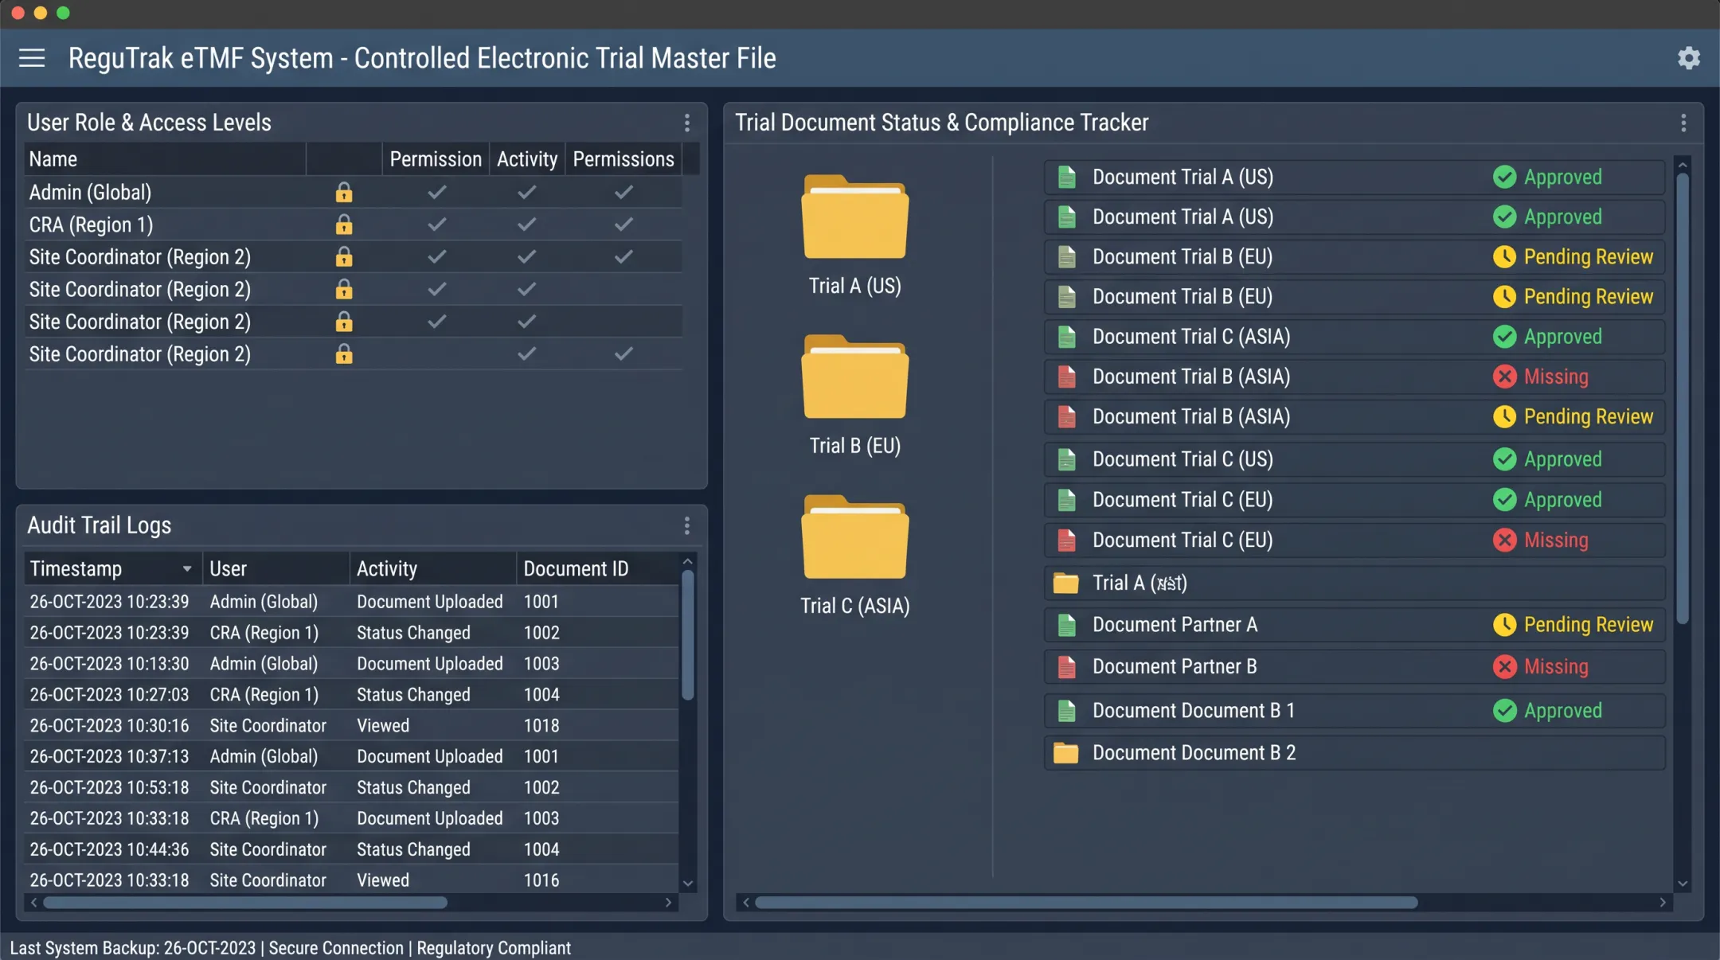Click the green file icon of Document Document B 1

coord(1066,710)
